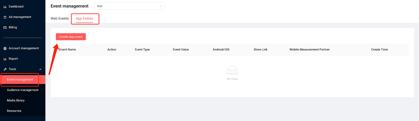This screenshot has height=121, width=419.
Task: Click the Event Name column header
Action: pos(68,50)
